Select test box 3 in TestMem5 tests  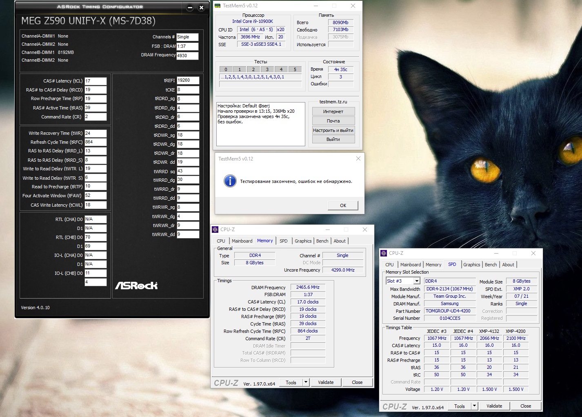[267, 69]
